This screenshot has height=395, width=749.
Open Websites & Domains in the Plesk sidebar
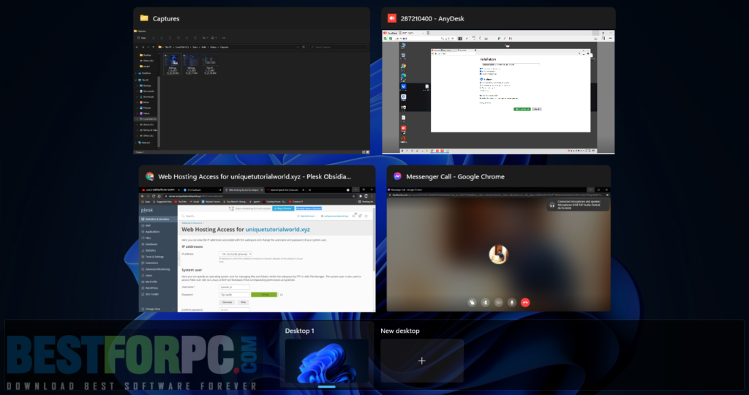coord(158,219)
